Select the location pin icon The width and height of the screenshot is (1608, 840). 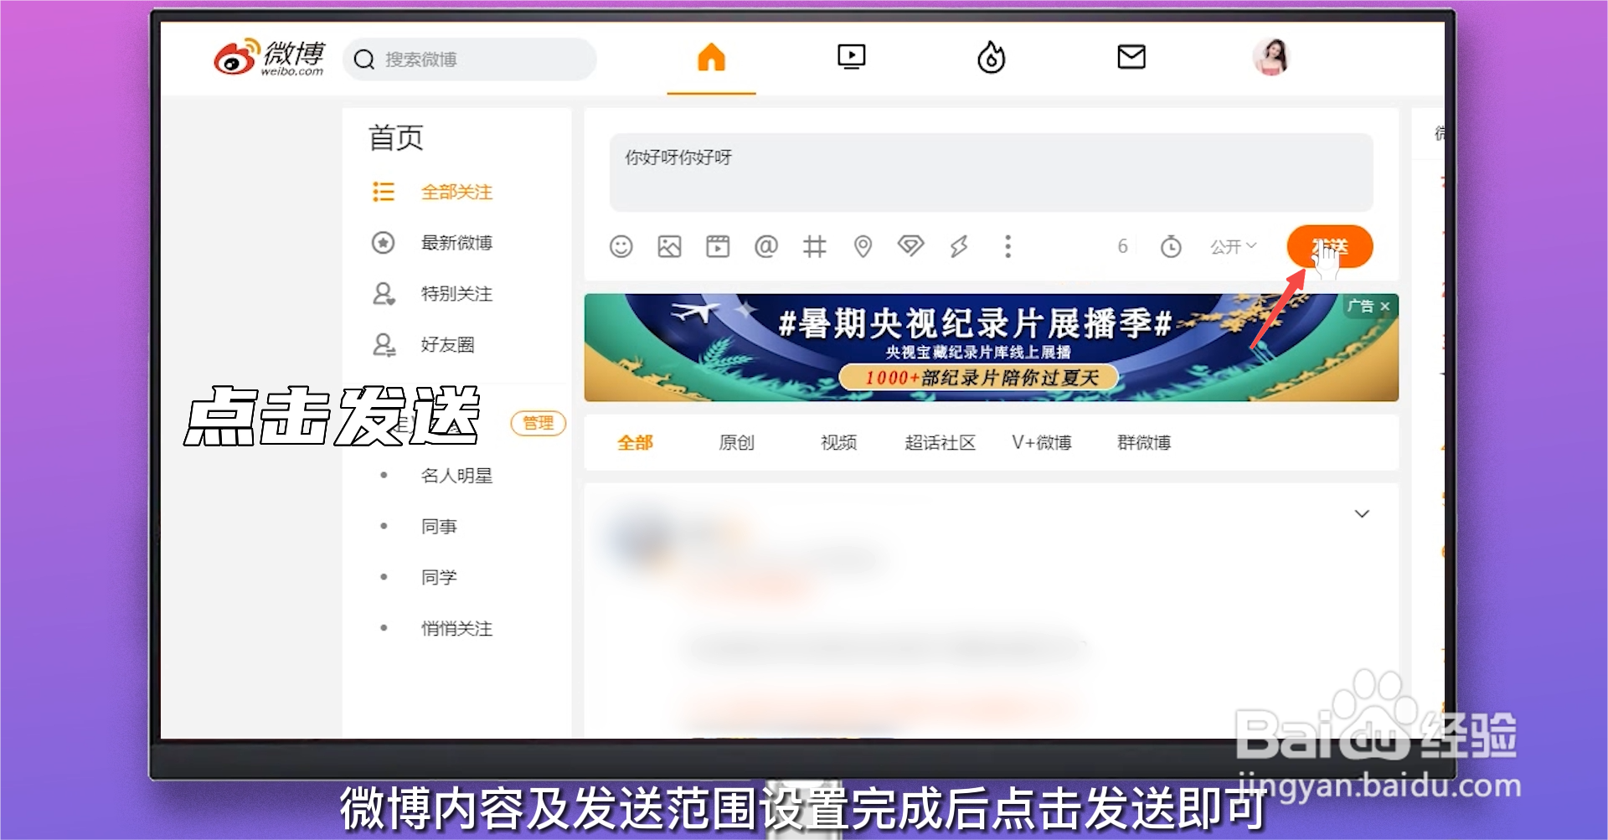(x=862, y=245)
